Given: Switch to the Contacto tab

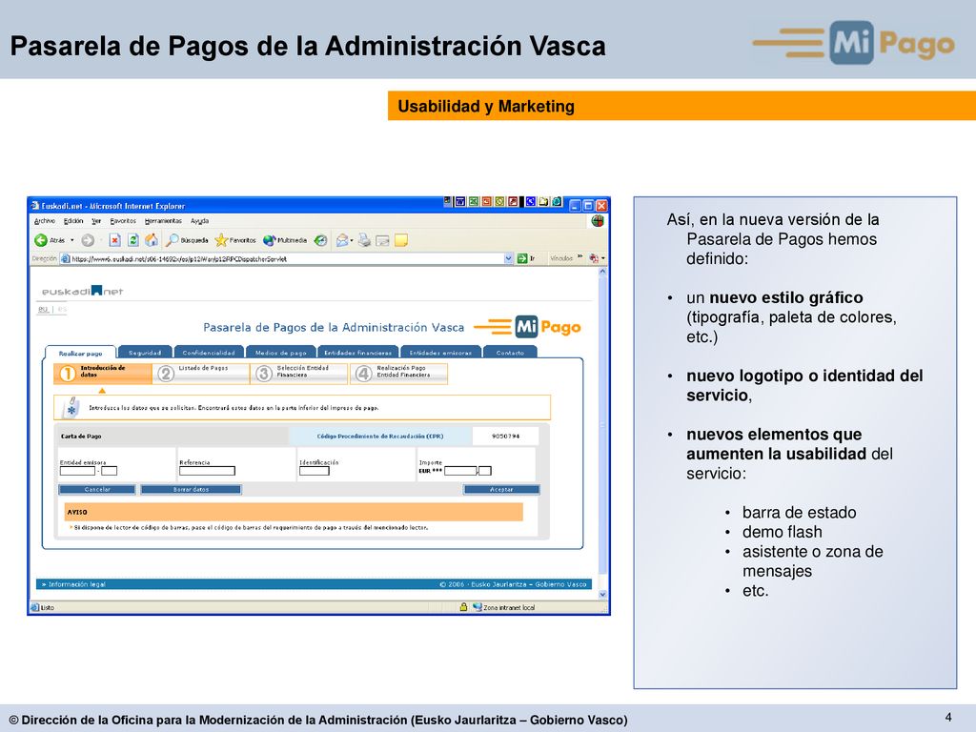Looking at the screenshot, I should [510, 353].
